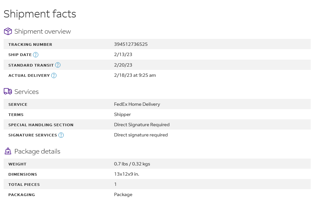Image resolution: width=314 pixels, height=203 pixels.
Task: Select the tracking number 394512736525
Action: point(131,44)
